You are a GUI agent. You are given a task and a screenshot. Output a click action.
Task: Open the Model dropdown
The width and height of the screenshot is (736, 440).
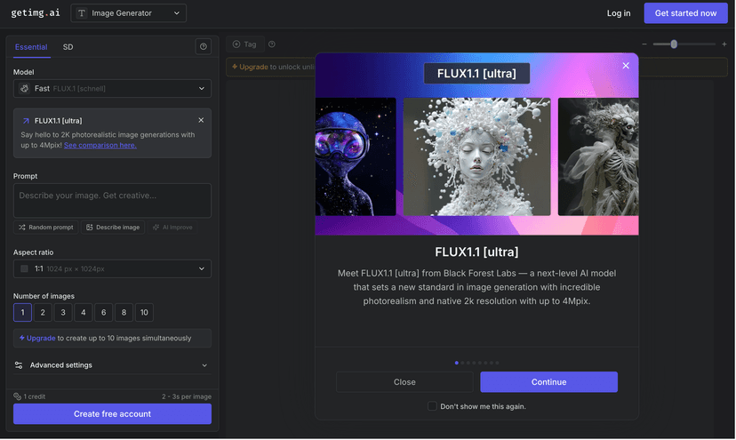(x=112, y=88)
